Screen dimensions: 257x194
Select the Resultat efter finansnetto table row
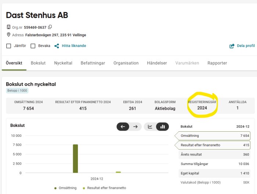click(213, 145)
